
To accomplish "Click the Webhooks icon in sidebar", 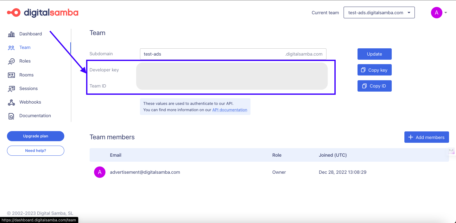I will pyautogui.click(x=11, y=102).
